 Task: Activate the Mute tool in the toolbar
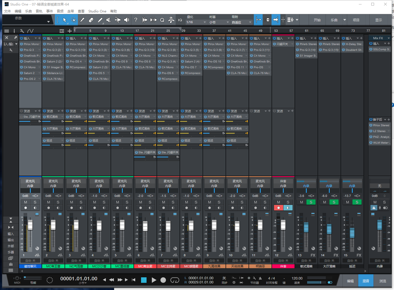pyautogui.click(x=108, y=20)
